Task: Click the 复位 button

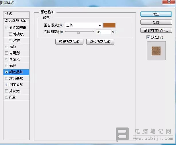Action: (156, 22)
